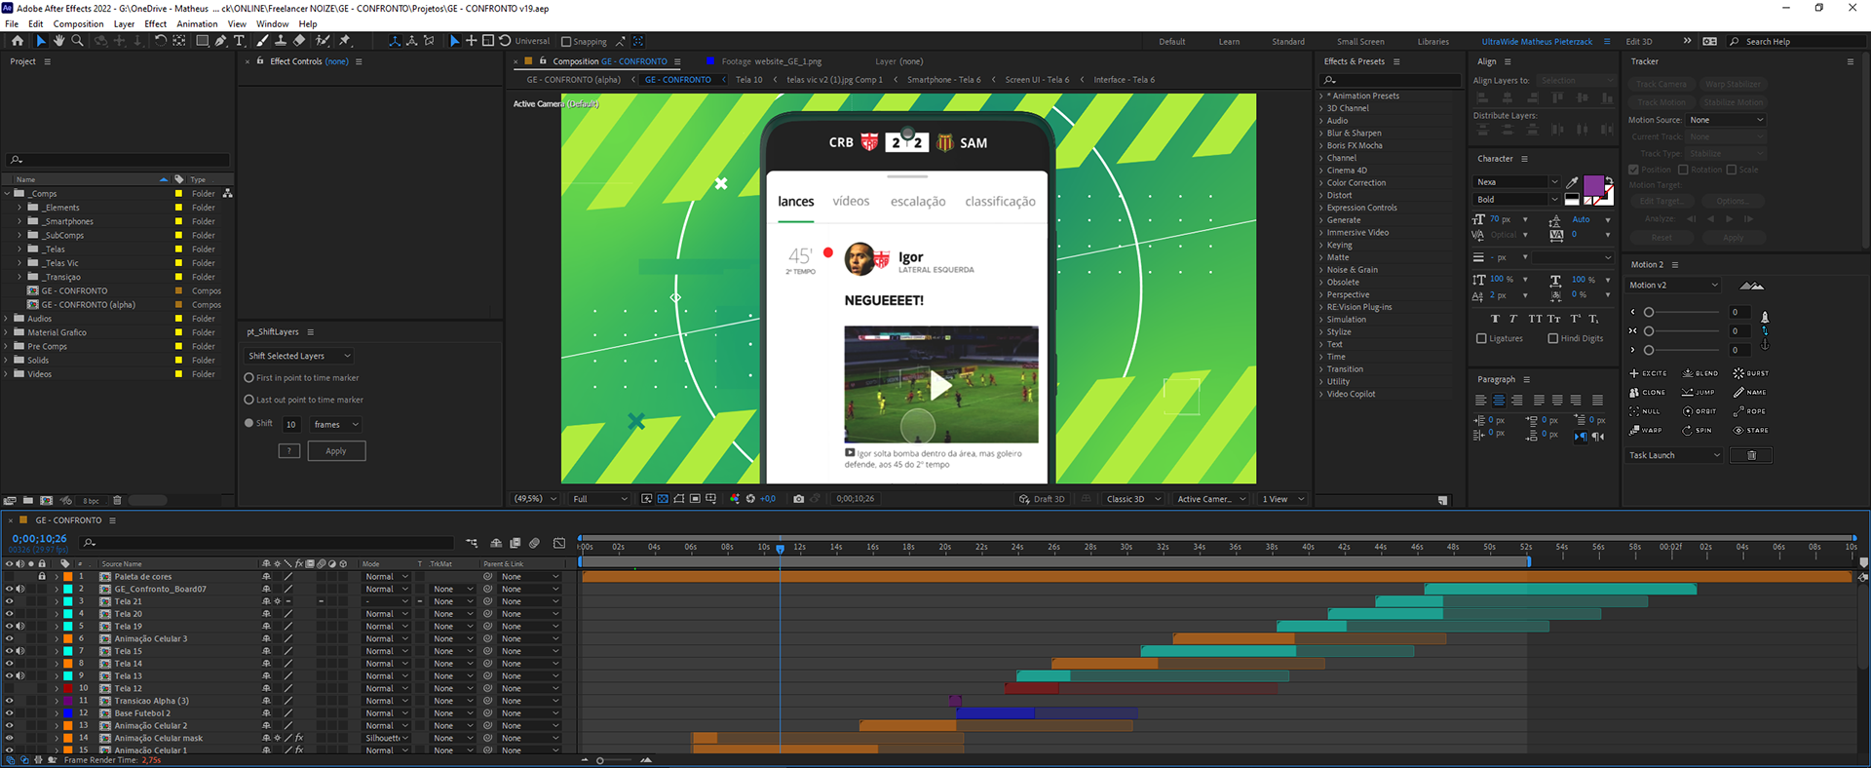Screen dimensions: 1871x768
Task: Open the Classic 3D renderer dropdown
Action: pos(1134,499)
